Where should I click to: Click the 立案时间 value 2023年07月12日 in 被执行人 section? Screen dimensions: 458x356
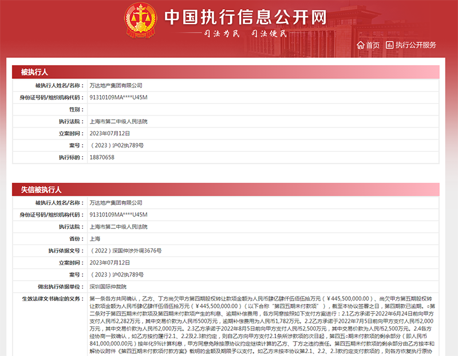pos(109,133)
